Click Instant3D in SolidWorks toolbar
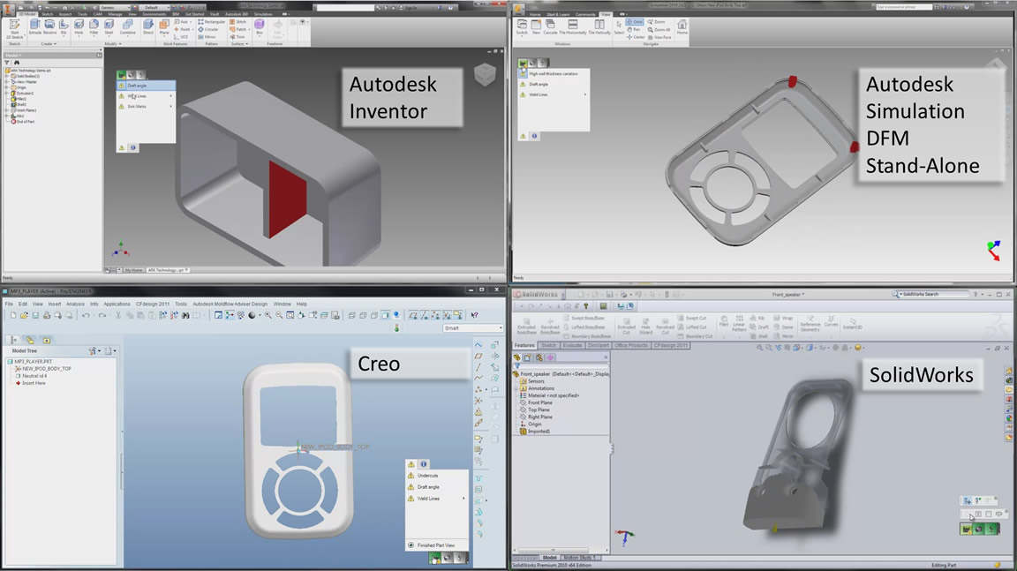The image size is (1017, 571). 852,324
